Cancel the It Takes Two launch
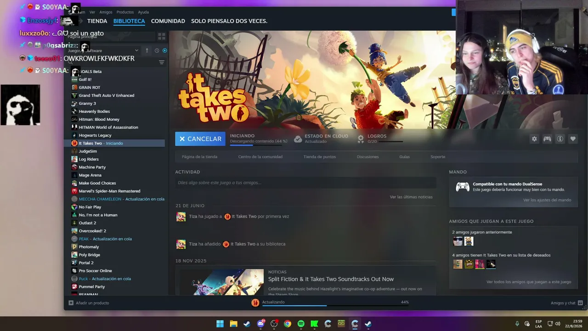This screenshot has height=331, width=588. pos(200,139)
